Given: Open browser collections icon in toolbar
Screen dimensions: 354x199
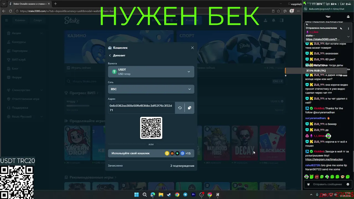Looking at the screenshot, I should (x=285, y=11).
